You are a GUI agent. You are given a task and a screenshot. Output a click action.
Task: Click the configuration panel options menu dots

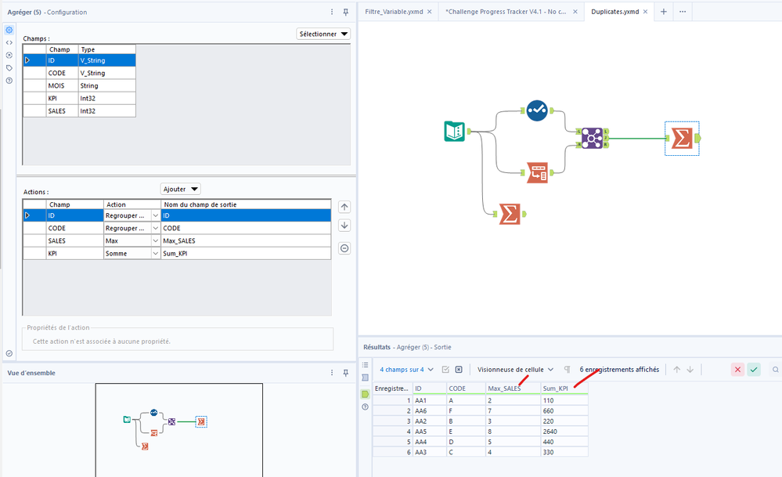332,12
